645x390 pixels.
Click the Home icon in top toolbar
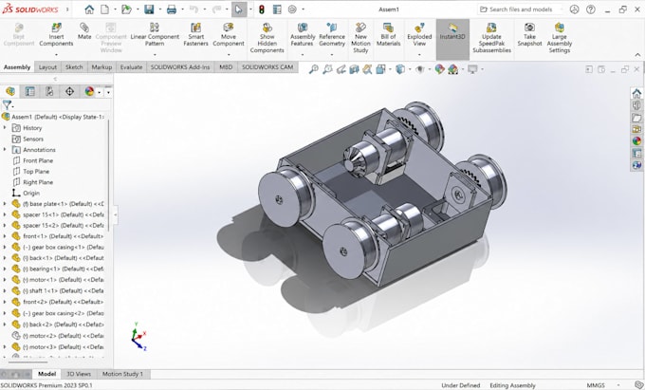(89, 9)
